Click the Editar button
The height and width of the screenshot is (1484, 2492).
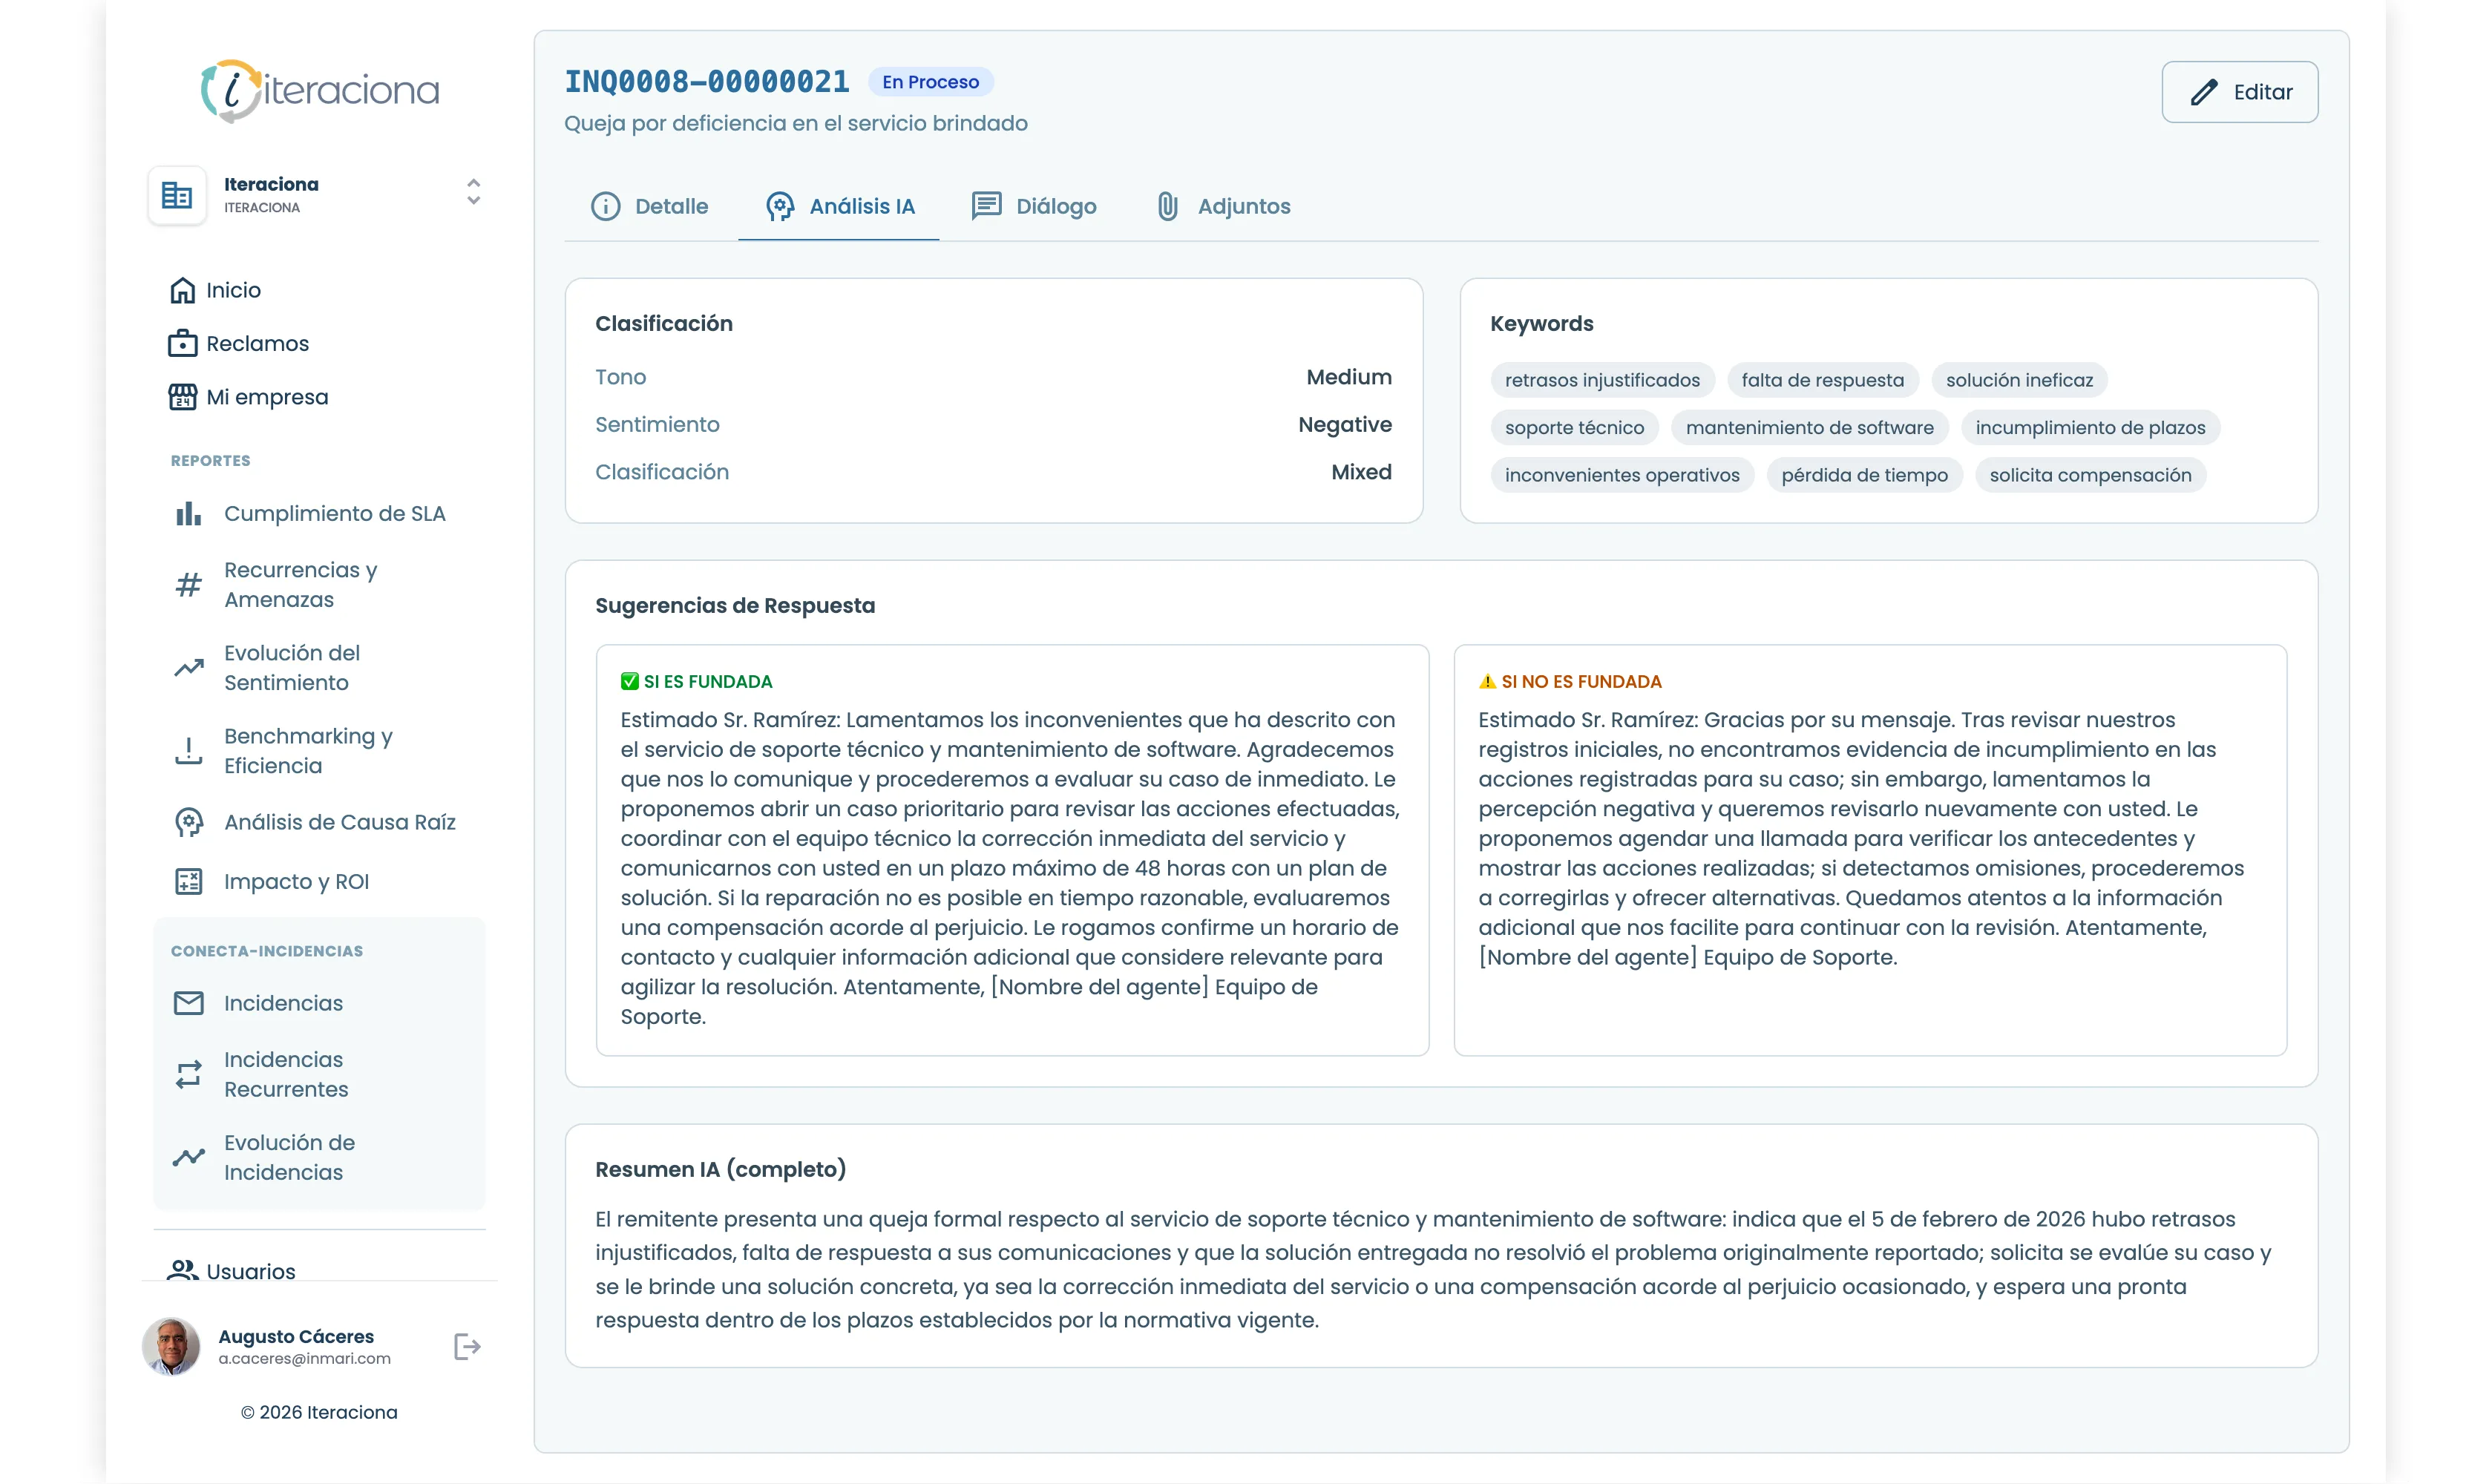point(2239,92)
